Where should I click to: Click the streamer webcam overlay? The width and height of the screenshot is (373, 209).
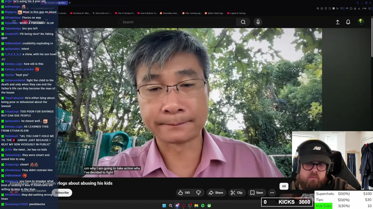(332, 161)
